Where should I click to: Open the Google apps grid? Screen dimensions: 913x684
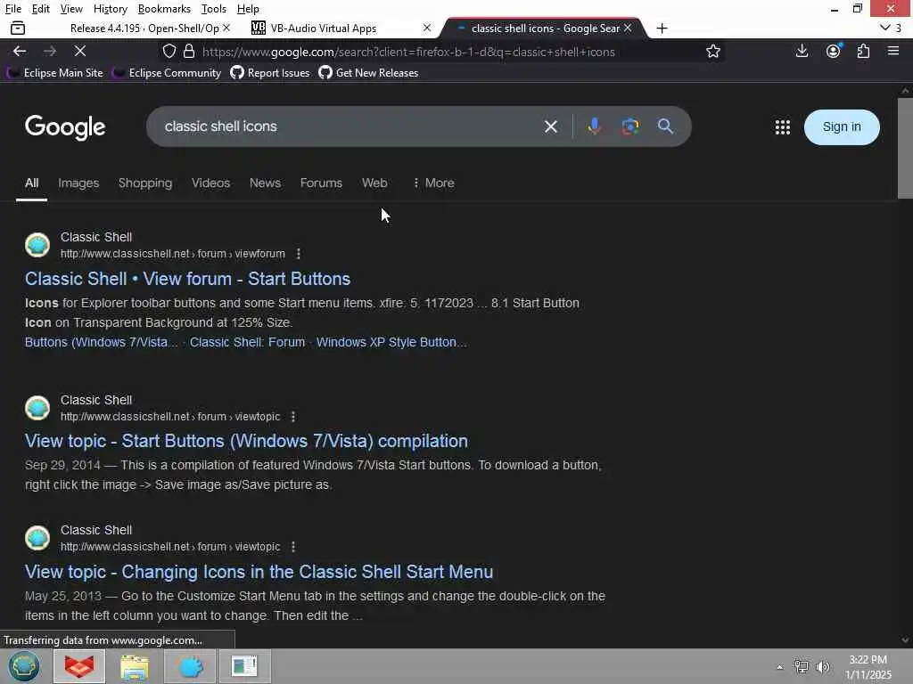click(x=782, y=126)
